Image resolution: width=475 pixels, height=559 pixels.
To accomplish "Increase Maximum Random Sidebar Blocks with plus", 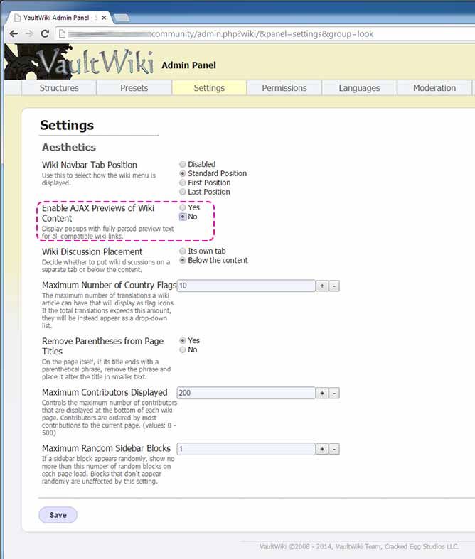I will point(322,449).
